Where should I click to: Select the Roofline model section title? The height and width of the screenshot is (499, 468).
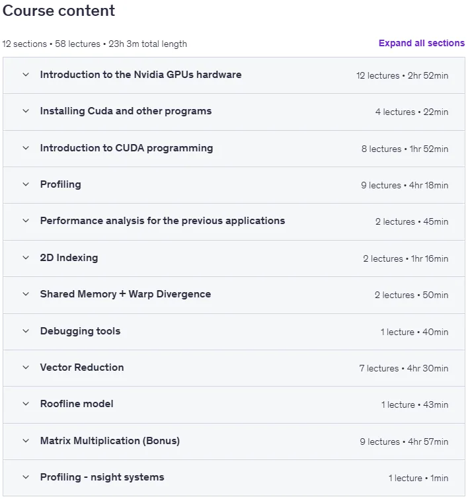click(77, 404)
